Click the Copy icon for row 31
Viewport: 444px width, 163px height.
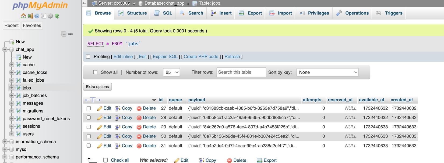(118, 146)
